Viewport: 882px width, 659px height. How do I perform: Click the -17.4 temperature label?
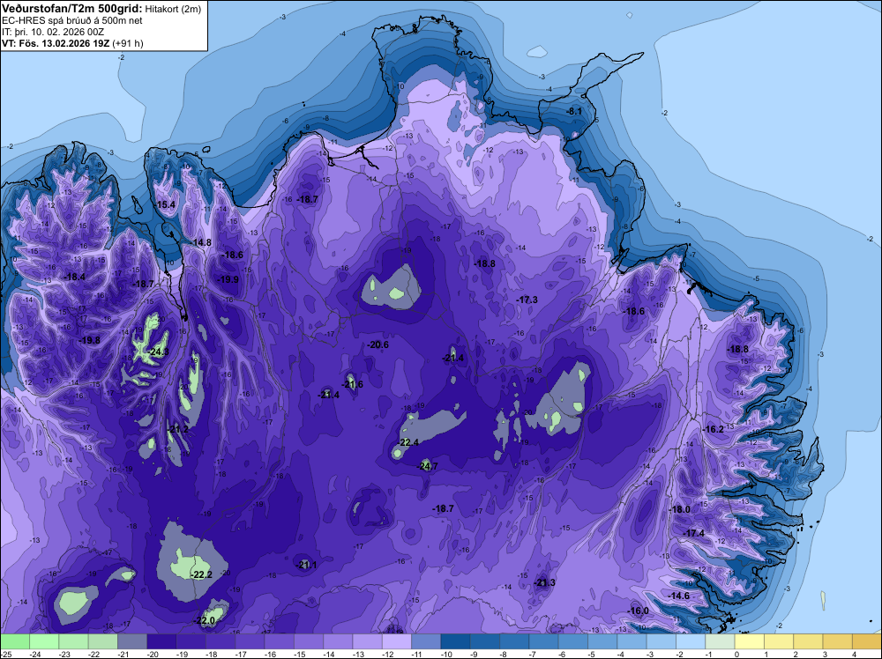[693, 533]
